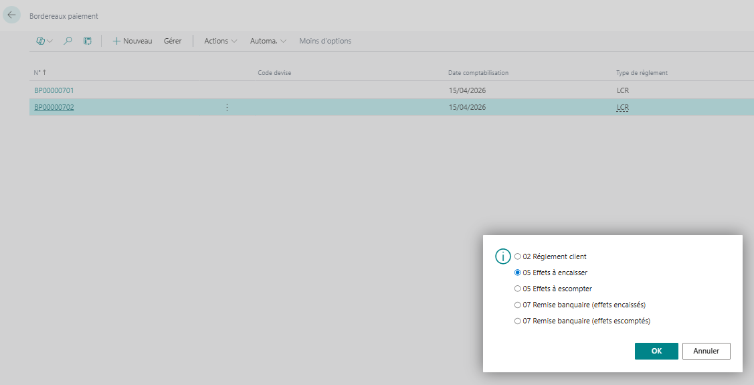Image resolution: width=754 pixels, height=385 pixels.
Task: Select 07 Remise banquaire (effets encaissés)
Action: (x=518, y=305)
